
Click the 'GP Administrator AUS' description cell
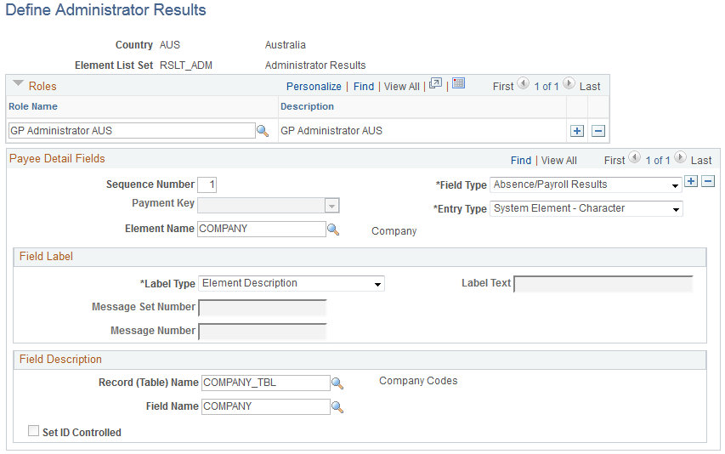tap(331, 131)
